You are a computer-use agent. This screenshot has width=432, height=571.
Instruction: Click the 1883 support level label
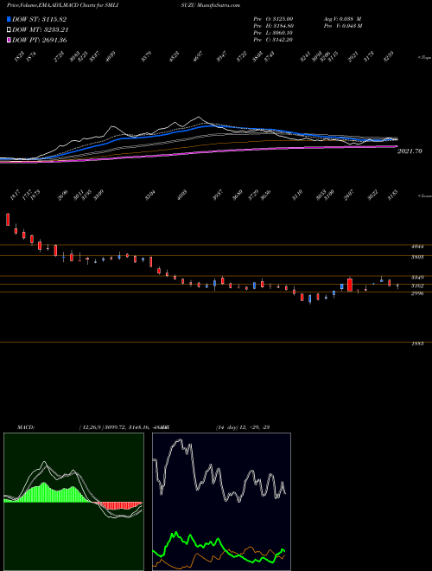[x=417, y=343]
